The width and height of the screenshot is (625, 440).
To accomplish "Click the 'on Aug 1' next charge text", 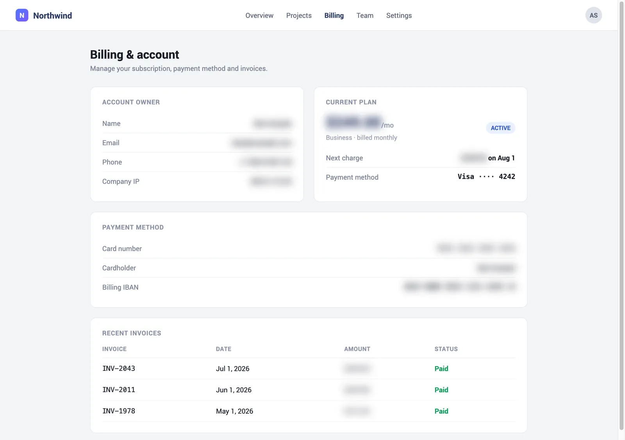I will pos(501,158).
